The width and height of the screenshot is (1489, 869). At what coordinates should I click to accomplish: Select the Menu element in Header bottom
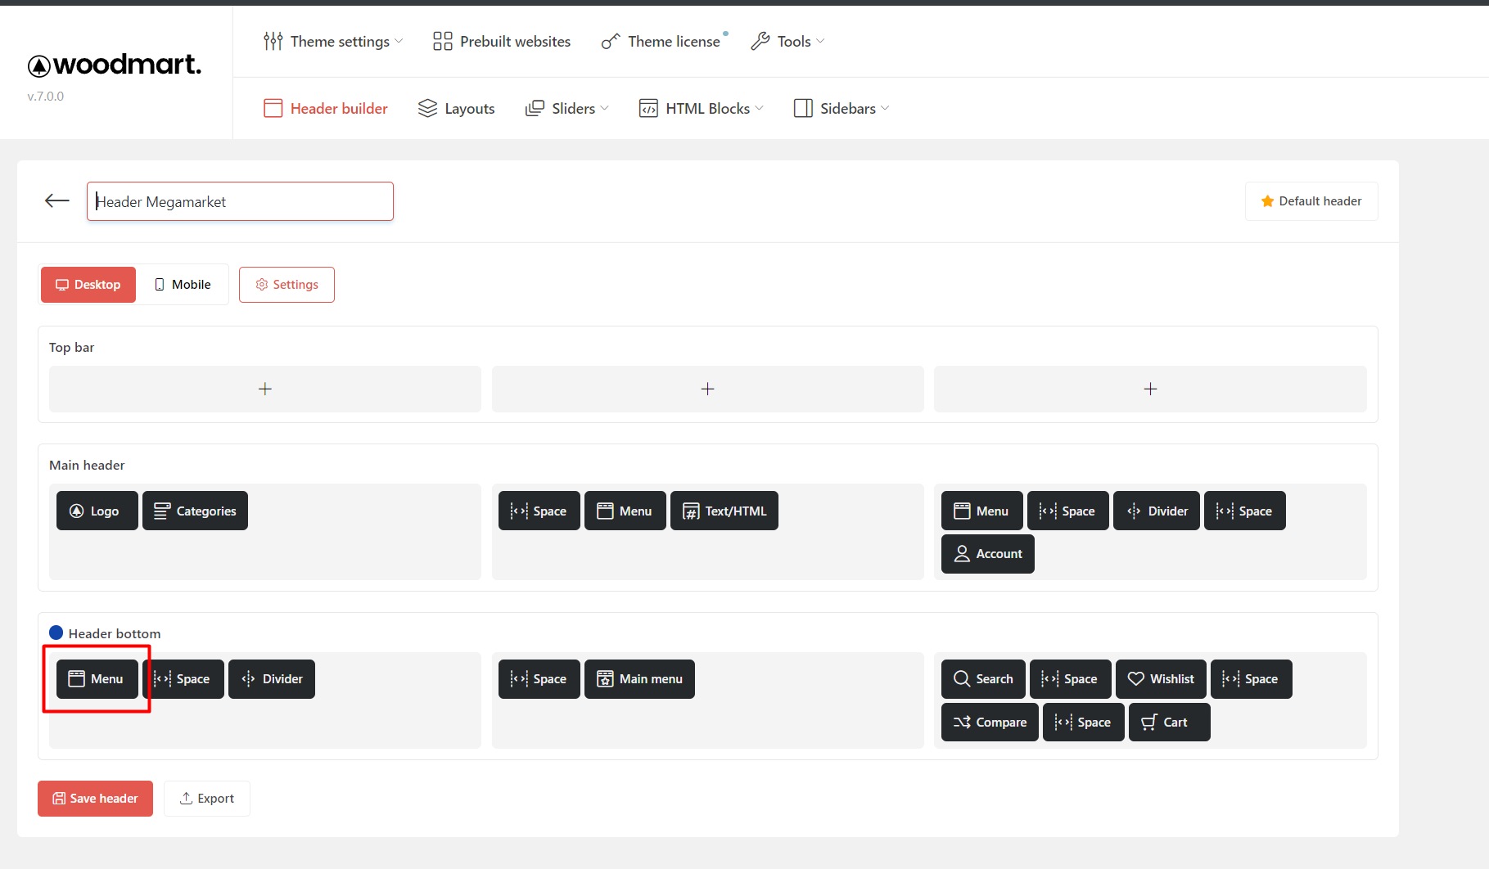[x=97, y=679]
